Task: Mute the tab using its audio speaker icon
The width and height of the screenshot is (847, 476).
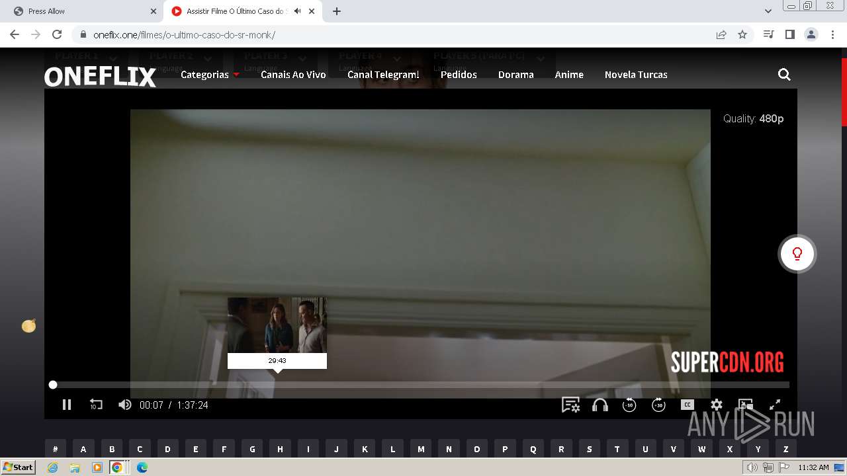Action: point(297,11)
